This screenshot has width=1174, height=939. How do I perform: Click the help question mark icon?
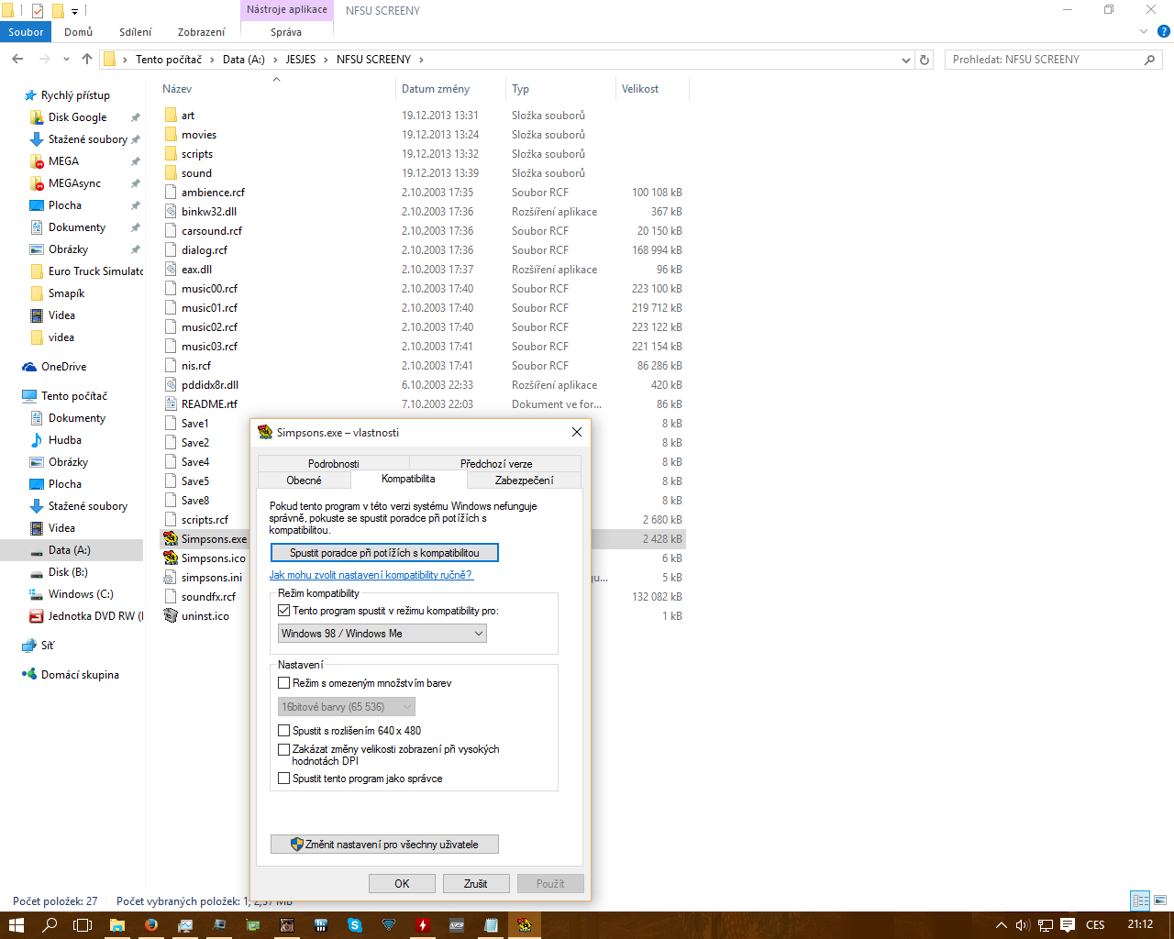[x=1163, y=32]
